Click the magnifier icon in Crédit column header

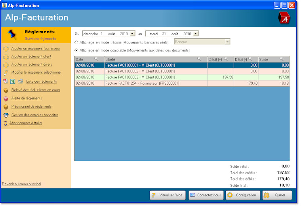pyautogui.click(x=226, y=59)
